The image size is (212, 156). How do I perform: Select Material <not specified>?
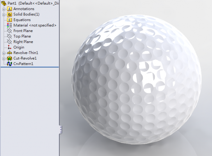tap(35, 25)
